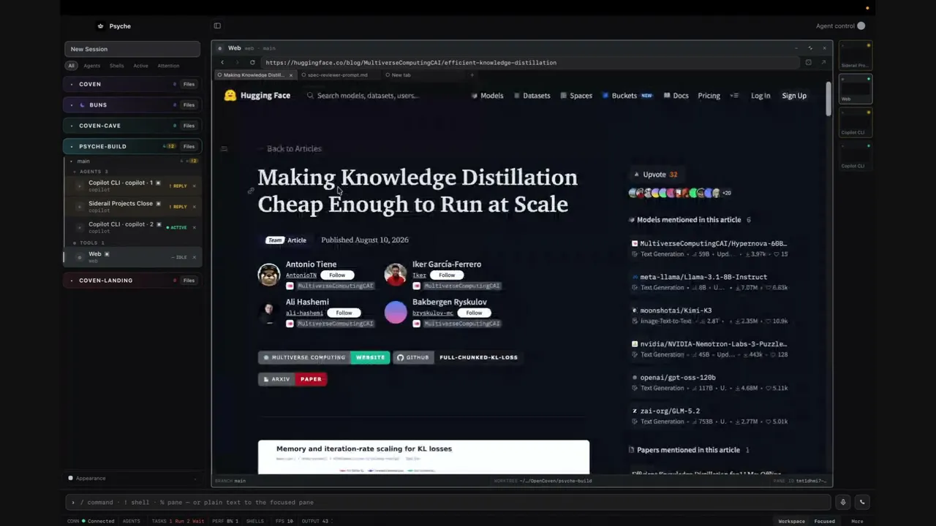Click the browser URL address field
Screen dimensions: 936x526
click(x=530, y=63)
